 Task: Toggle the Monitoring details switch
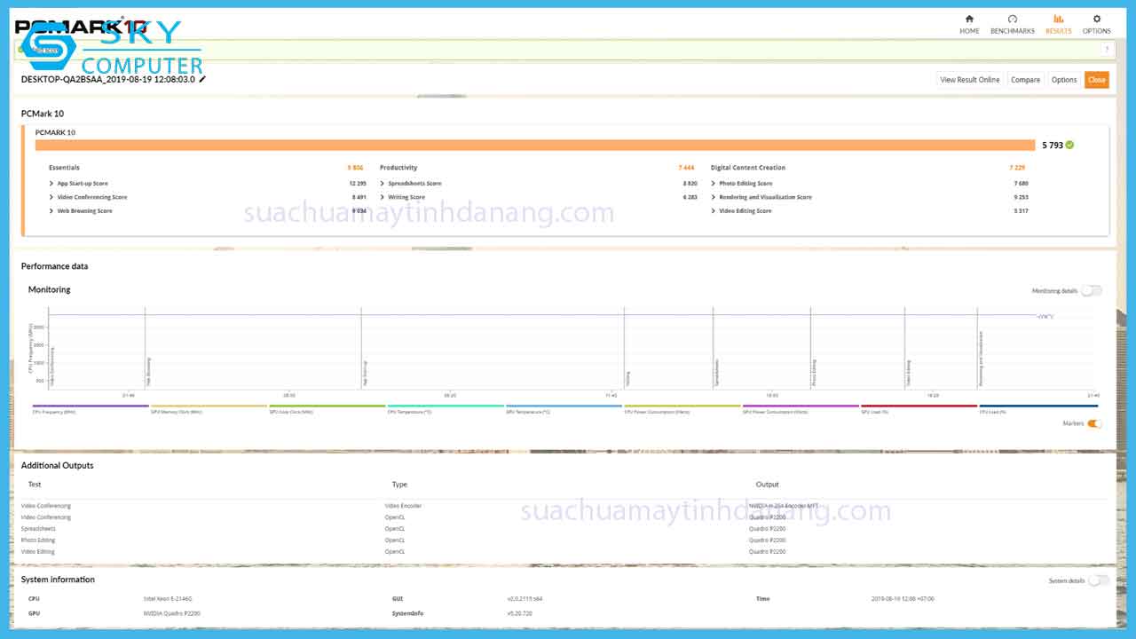[1091, 291]
